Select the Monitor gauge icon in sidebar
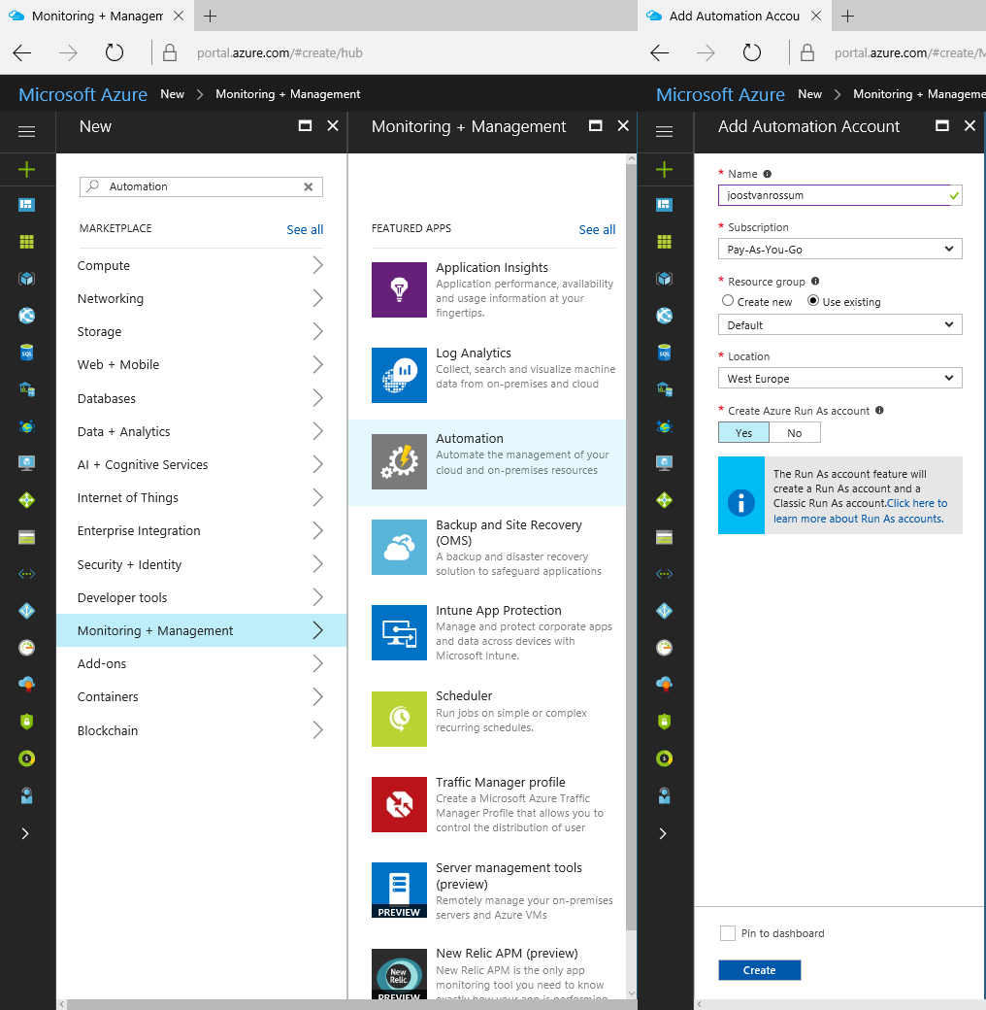The image size is (986, 1010). tap(26, 648)
